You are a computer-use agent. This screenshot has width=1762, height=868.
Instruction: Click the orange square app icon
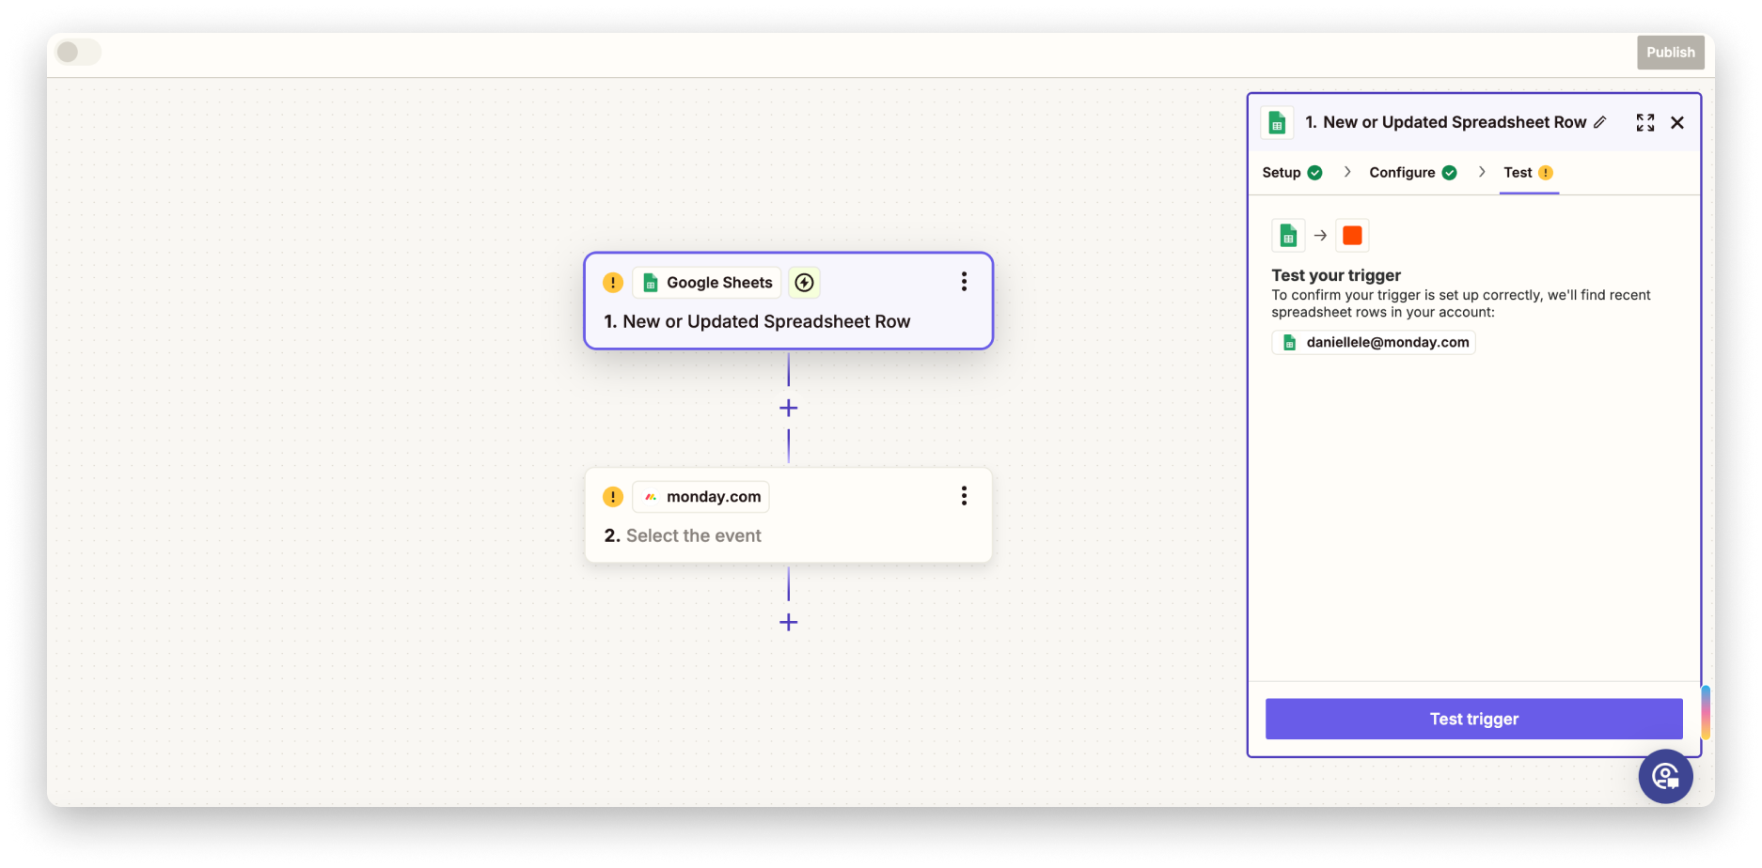coord(1352,236)
